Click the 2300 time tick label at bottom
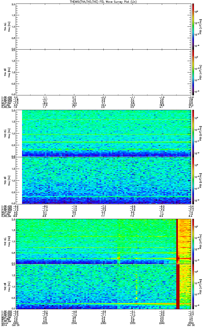This screenshot has height=327, width=204. click(104, 323)
